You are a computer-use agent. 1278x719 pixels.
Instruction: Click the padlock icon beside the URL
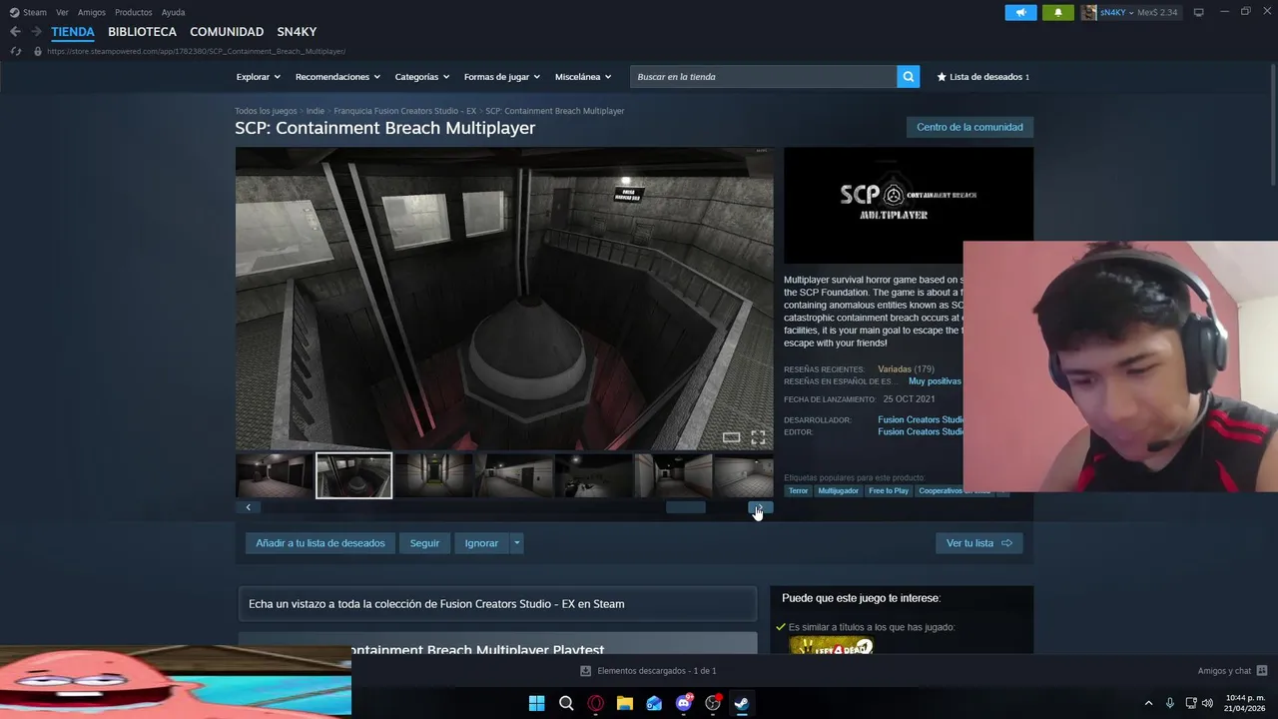pyautogui.click(x=38, y=51)
